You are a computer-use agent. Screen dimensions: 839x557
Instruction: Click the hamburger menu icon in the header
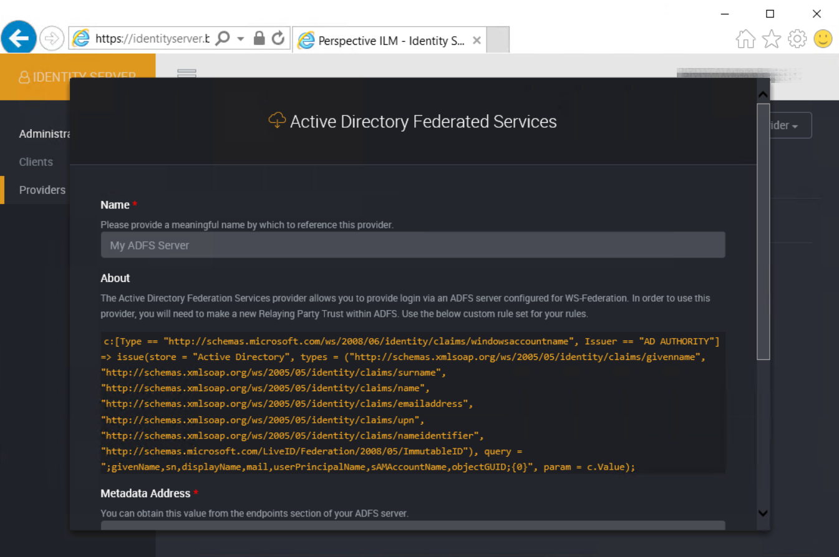click(x=187, y=73)
